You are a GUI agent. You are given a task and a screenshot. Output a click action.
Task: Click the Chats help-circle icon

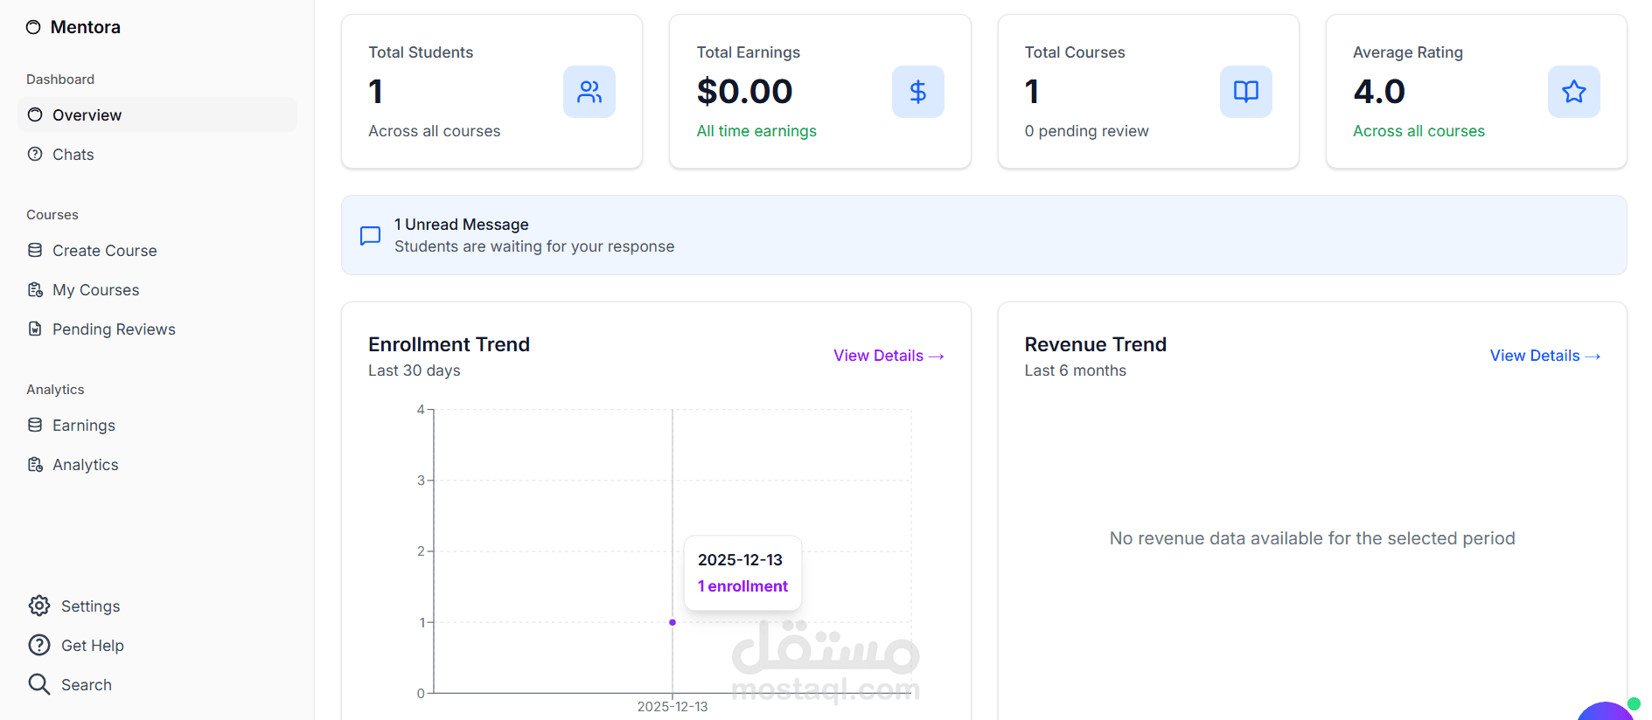click(x=35, y=154)
